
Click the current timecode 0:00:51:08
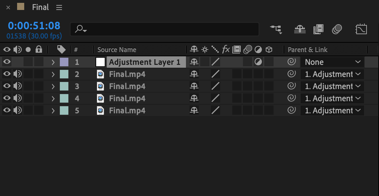click(x=34, y=26)
